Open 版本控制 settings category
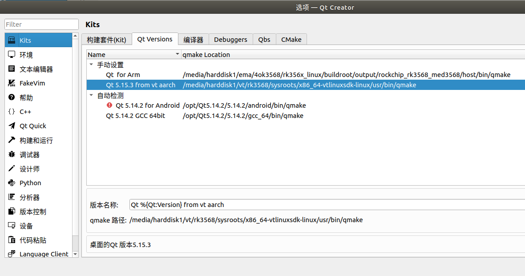Screen dimensions: 525x276 (x=39, y=211)
